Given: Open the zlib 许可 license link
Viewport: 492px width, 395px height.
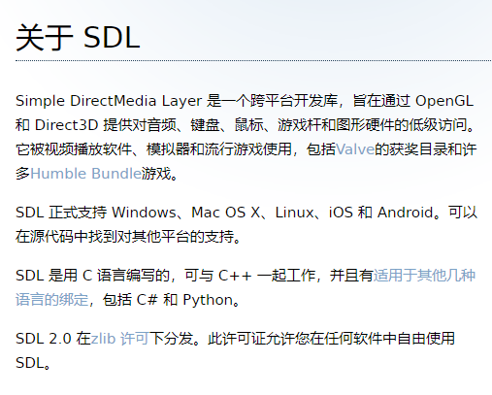Looking at the screenshot, I should pos(119,339).
